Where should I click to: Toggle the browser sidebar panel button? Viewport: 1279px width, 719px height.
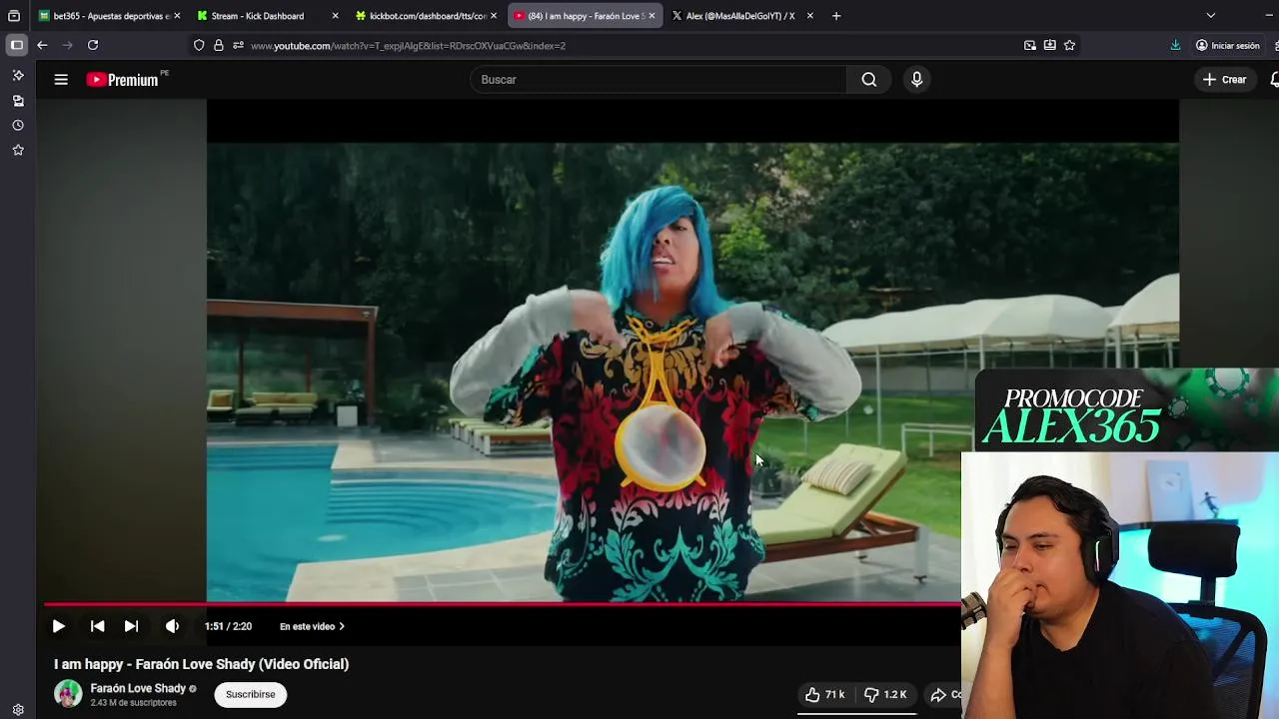coord(17,45)
